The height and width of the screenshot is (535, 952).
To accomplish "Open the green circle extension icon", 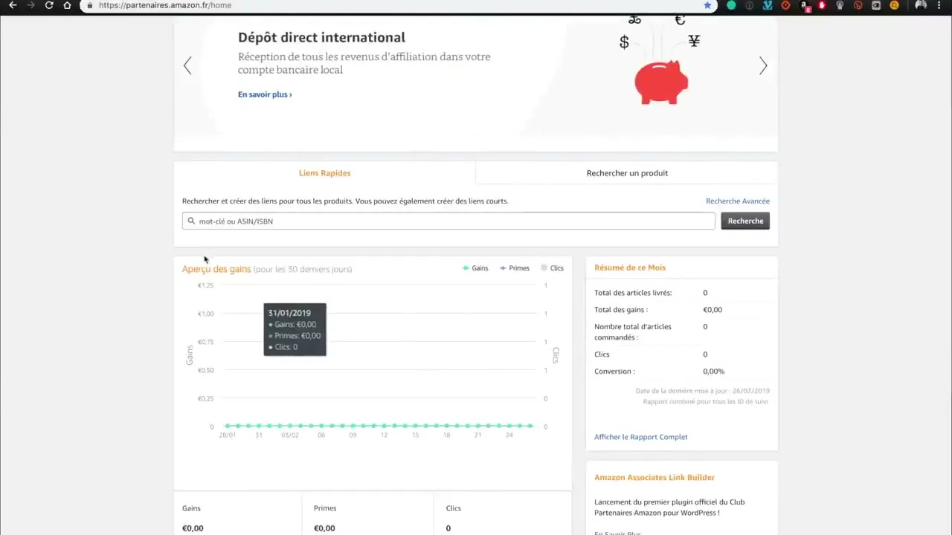I will 731,5.
